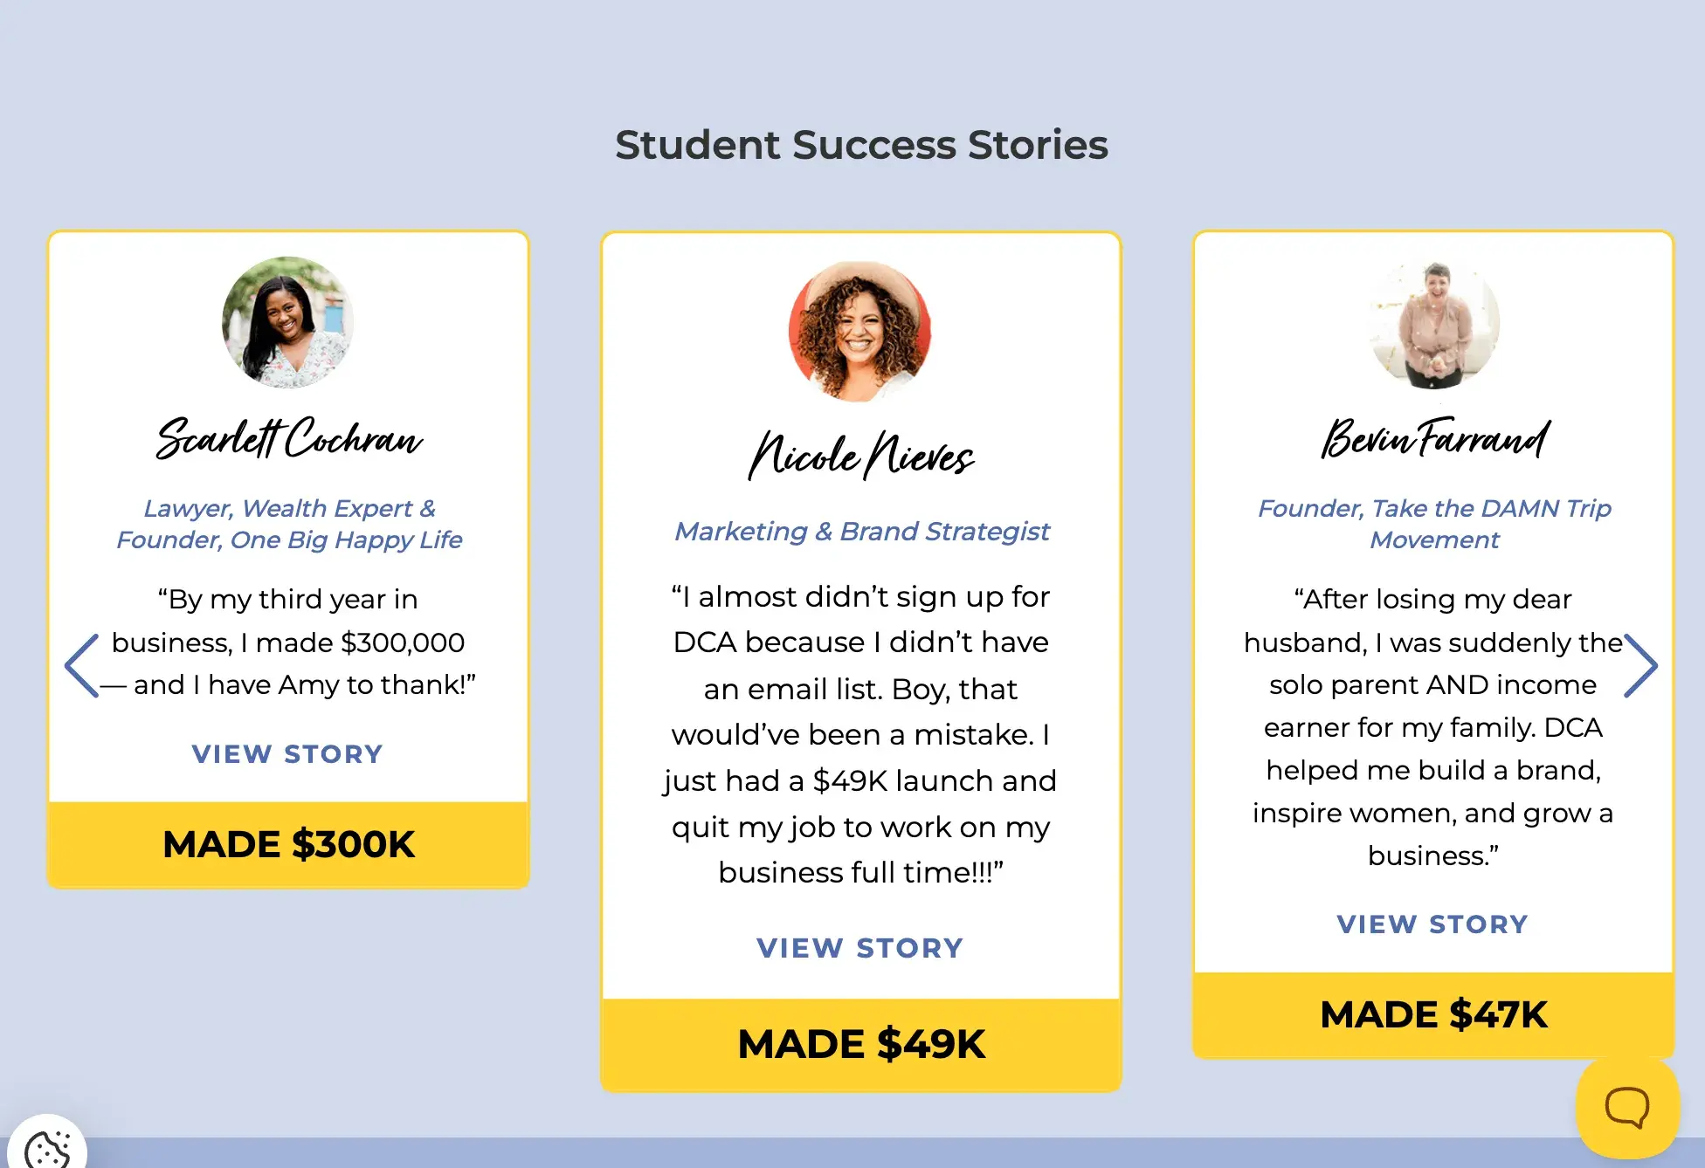This screenshot has height=1168, width=1705.
Task: View Scarlett Cochran's story link
Action: coord(287,754)
